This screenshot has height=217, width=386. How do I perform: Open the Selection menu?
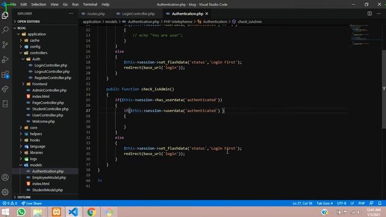(x=39, y=4)
